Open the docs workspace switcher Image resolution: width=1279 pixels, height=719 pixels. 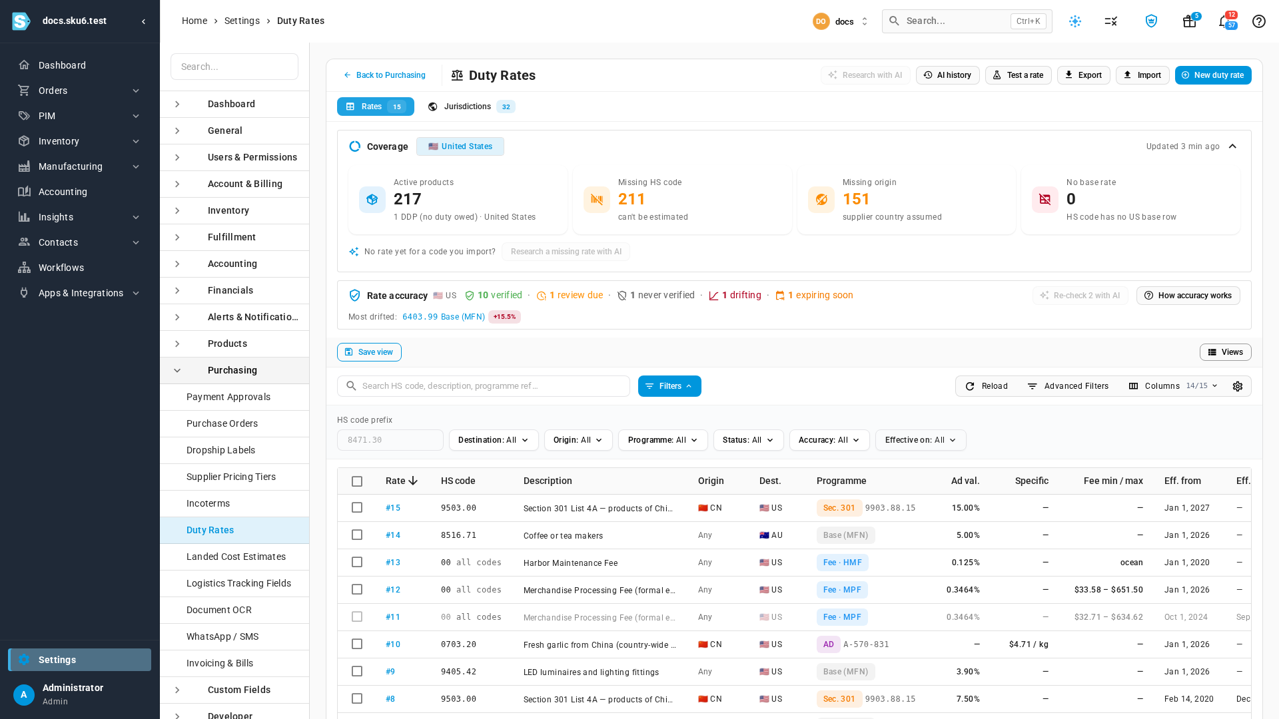841,21
